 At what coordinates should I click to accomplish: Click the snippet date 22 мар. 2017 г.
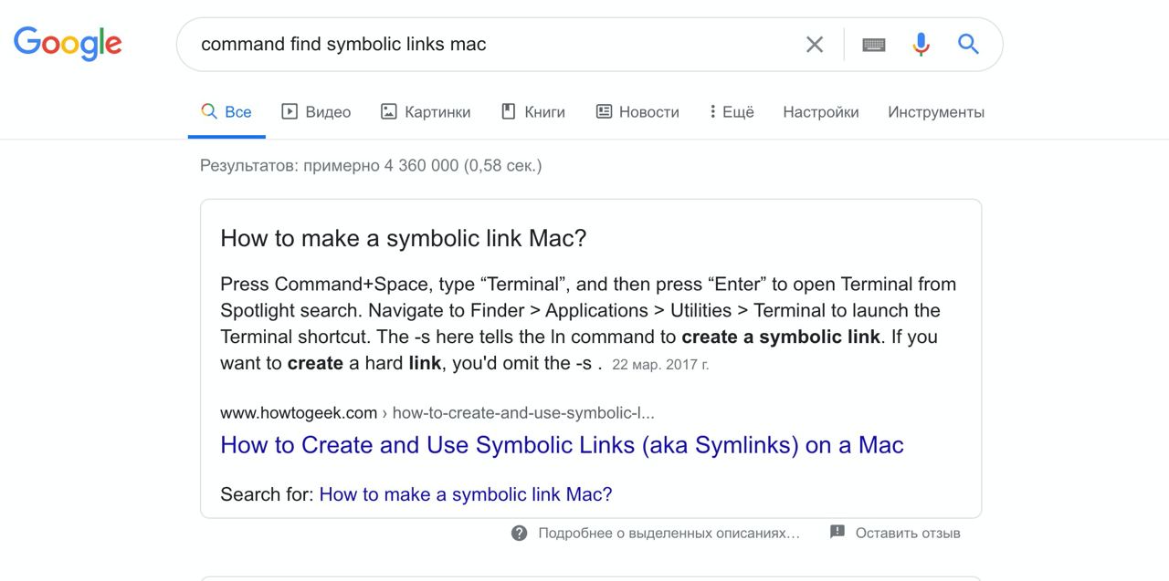pos(660,364)
